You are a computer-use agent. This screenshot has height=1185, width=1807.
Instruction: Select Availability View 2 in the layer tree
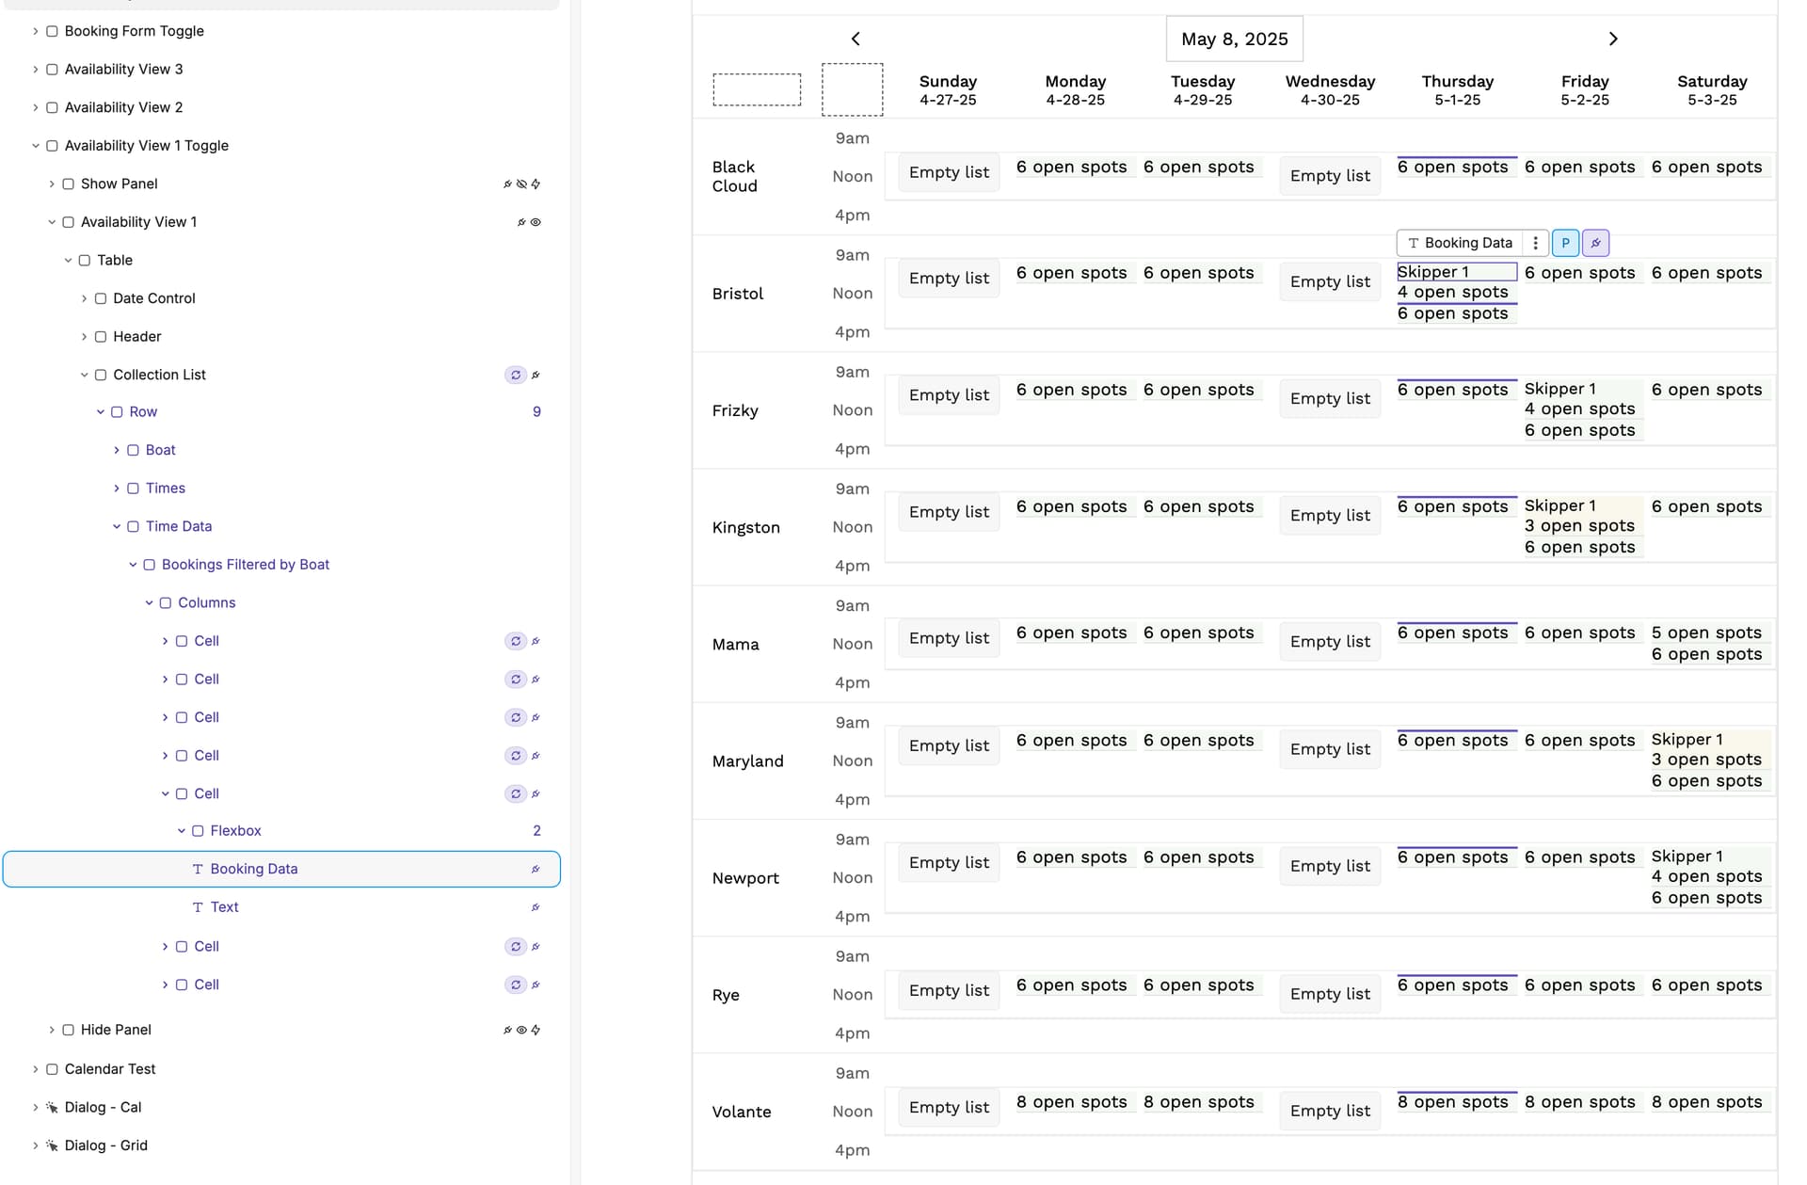tap(123, 107)
